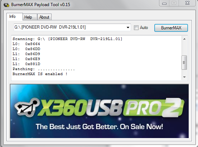Enable the Auto checkbox
198x147 pixels.
click(136, 28)
